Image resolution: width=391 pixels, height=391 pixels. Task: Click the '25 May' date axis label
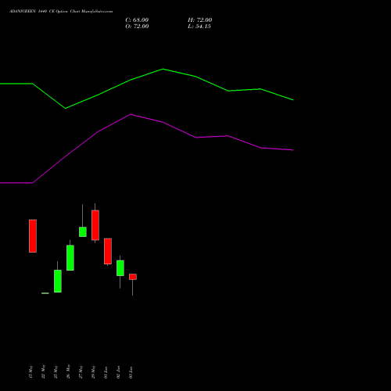pos(56,372)
